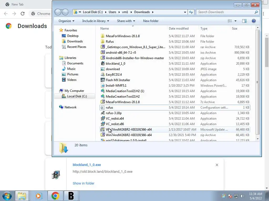This screenshot has width=269, height=201.
Task: Open Network in navigation pane
Action: (70, 107)
